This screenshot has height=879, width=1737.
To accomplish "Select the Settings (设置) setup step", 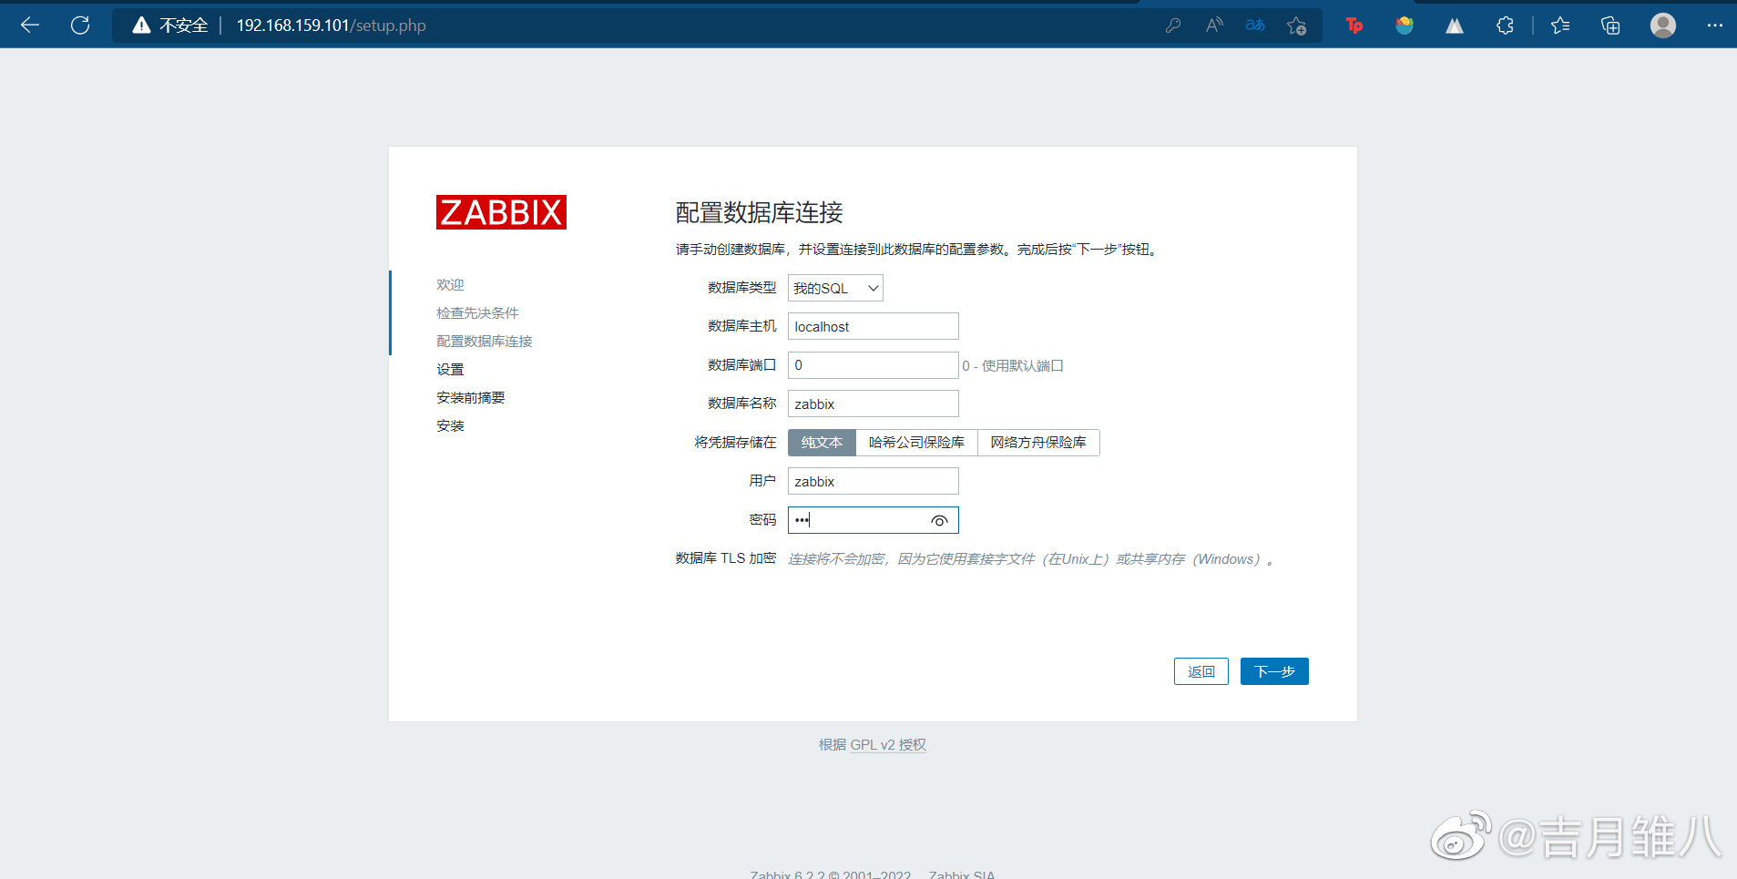I will click(x=450, y=370).
